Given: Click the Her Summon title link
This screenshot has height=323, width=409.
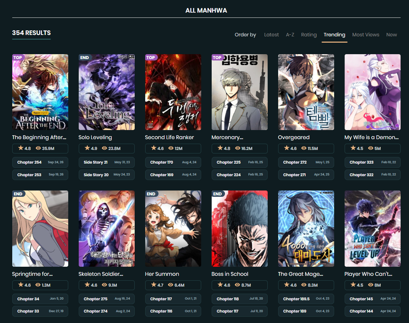Looking at the screenshot, I should click(x=162, y=274).
